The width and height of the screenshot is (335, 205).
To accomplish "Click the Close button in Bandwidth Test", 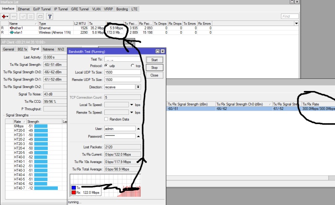I will [x=155, y=75].
